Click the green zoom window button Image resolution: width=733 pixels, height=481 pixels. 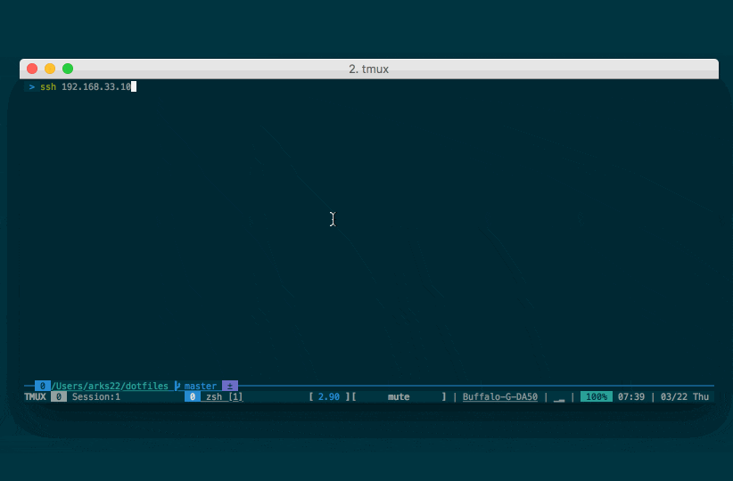pyautogui.click(x=68, y=69)
